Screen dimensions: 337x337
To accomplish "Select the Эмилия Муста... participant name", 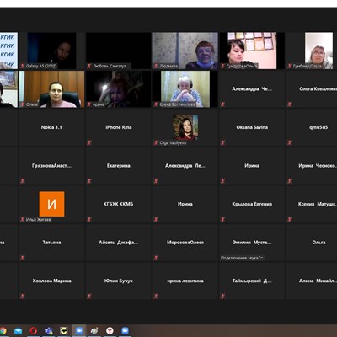I will point(252,243).
